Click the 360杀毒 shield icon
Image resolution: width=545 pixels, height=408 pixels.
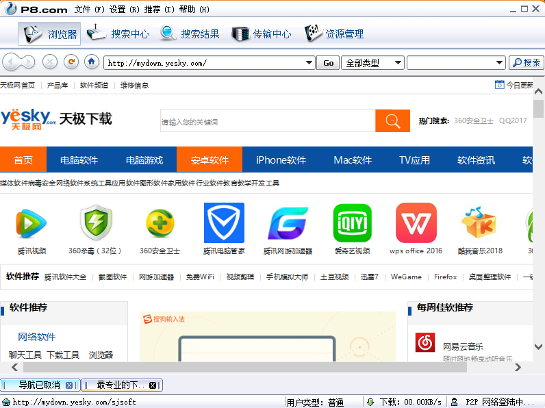(x=97, y=222)
